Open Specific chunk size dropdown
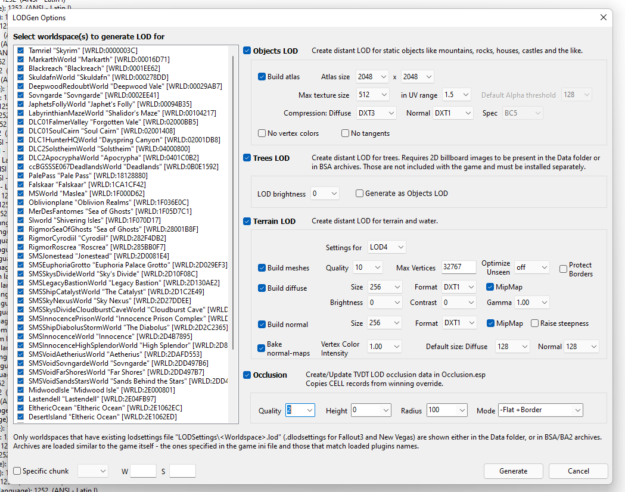Viewport: 625px width, 492px height. coord(93,471)
